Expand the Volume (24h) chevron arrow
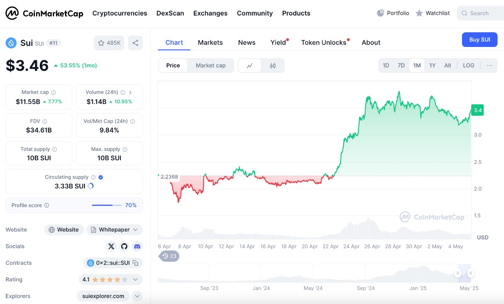Image resolution: width=504 pixels, height=304 pixels. (130, 92)
